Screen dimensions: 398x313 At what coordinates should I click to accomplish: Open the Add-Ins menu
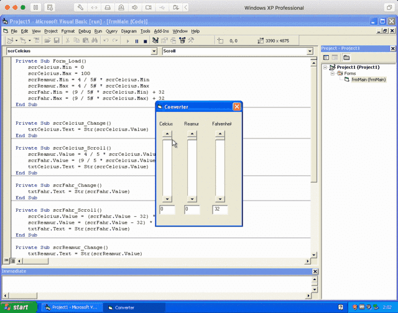point(161,31)
